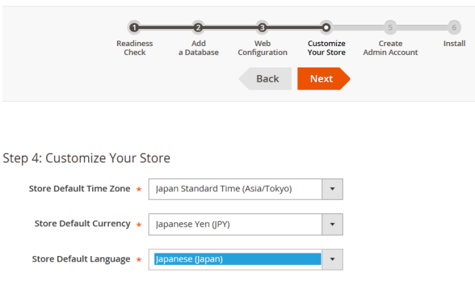The image size is (475, 285).
Task: Select the Web Configuration step label
Action: click(x=262, y=47)
